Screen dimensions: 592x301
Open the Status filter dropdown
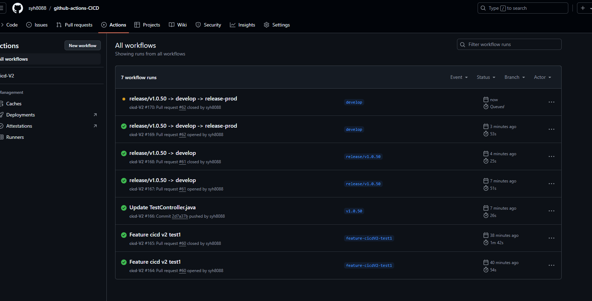pos(486,77)
